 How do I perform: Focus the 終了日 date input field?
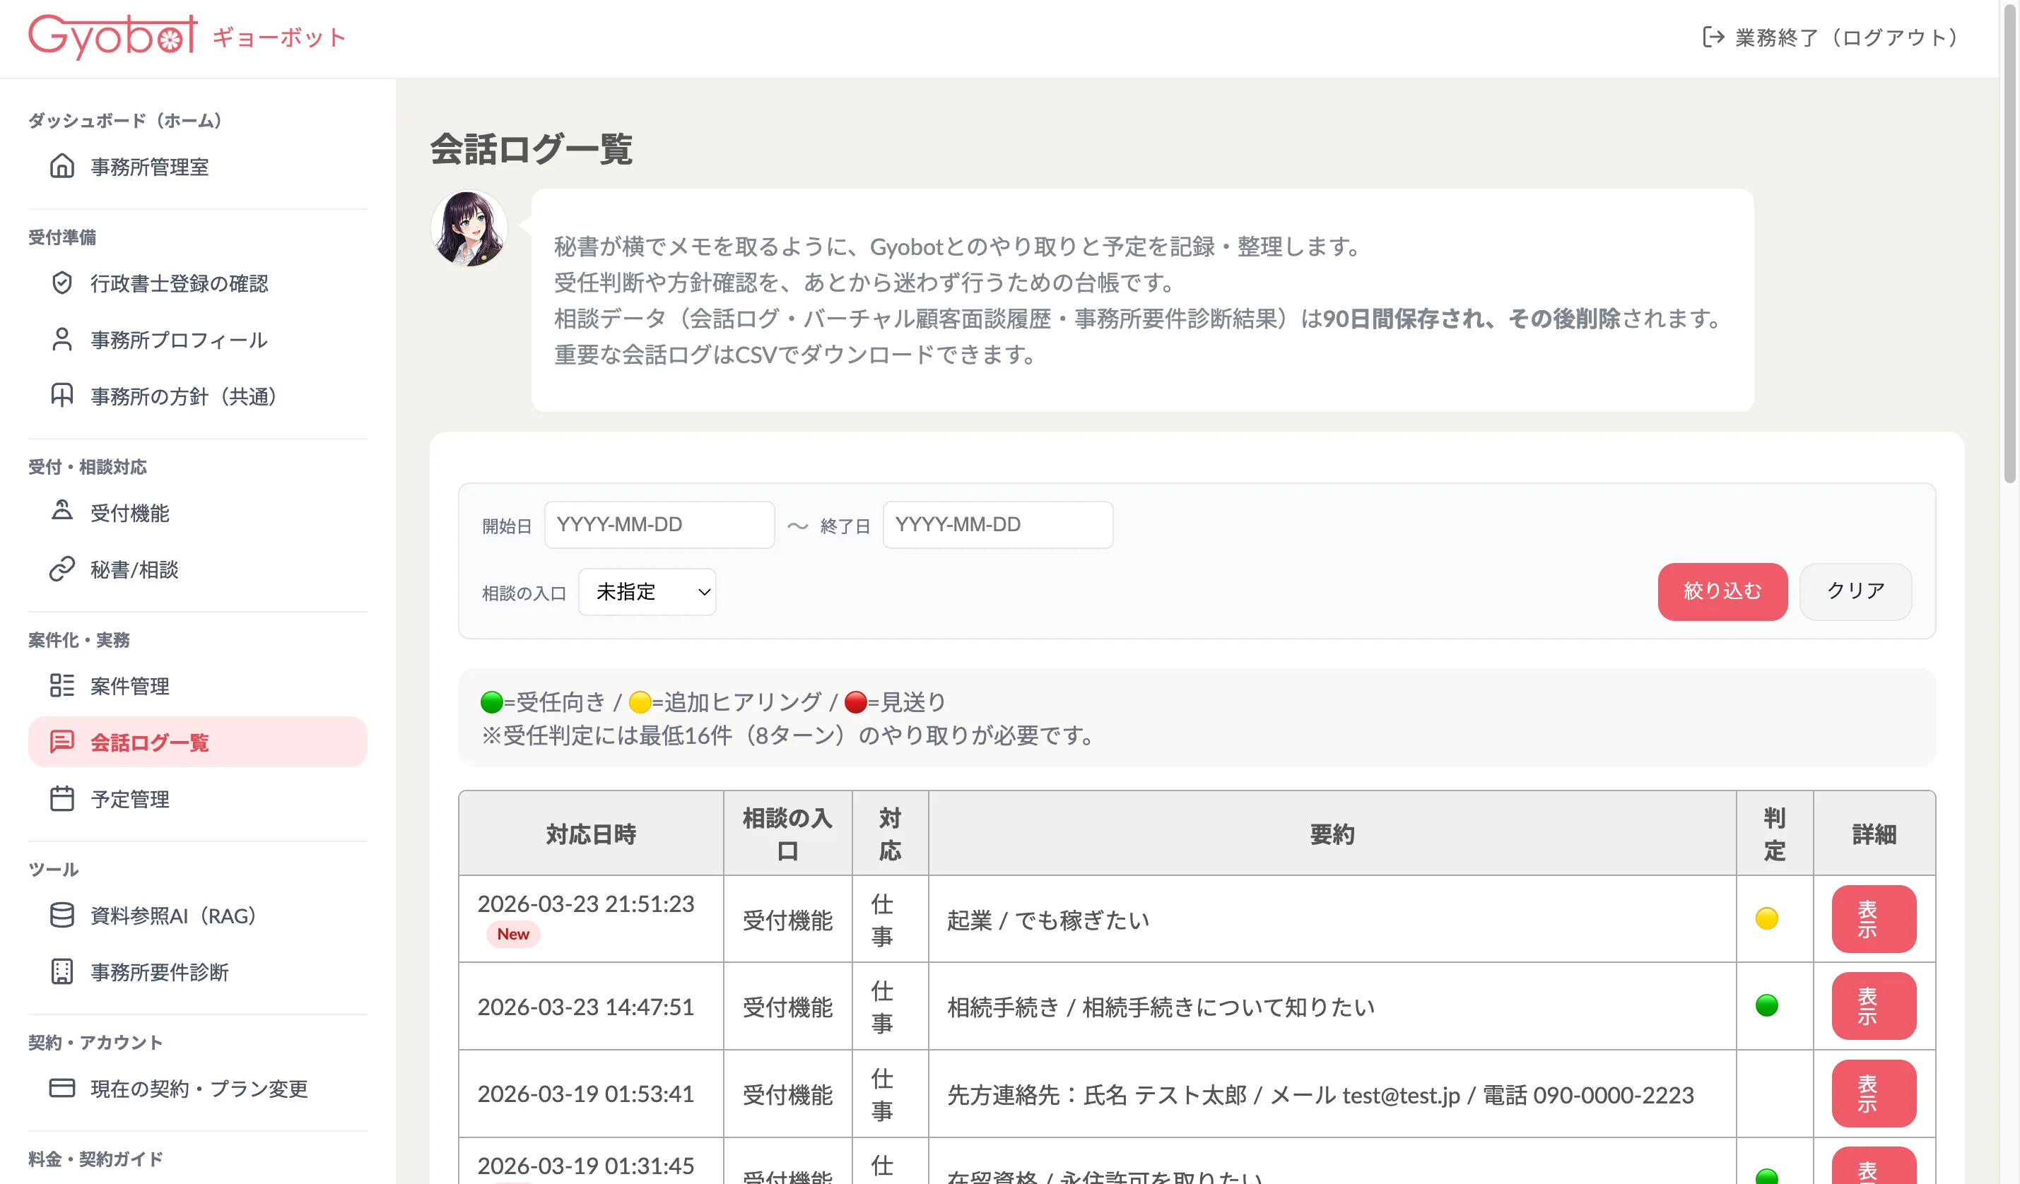997,525
